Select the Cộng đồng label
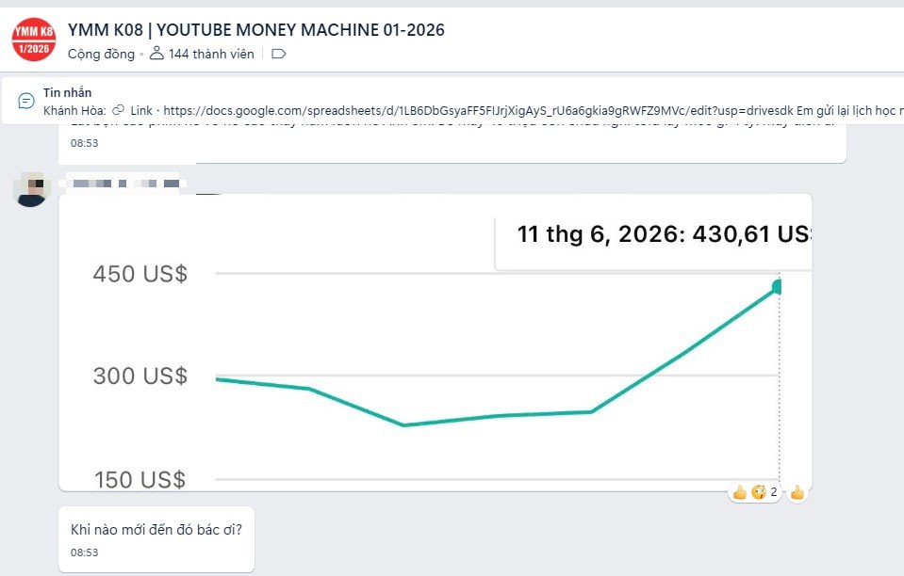The height and width of the screenshot is (576, 904). (101, 54)
